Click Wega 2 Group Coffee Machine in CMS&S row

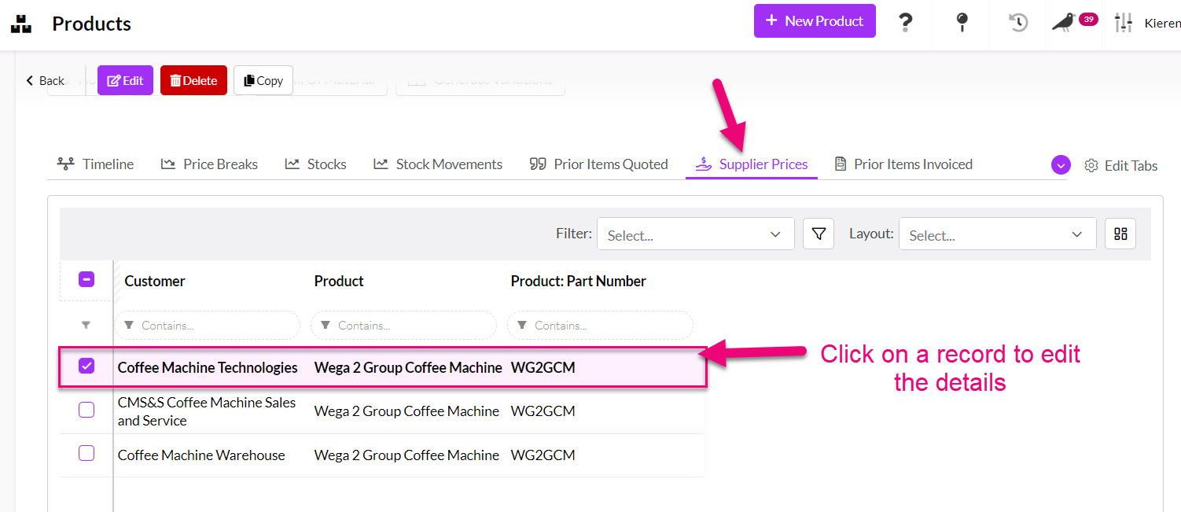point(407,411)
